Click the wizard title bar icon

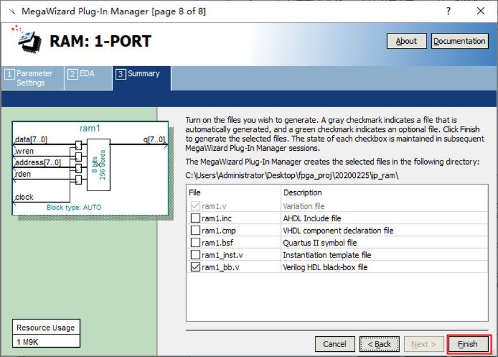click(x=12, y=12)
